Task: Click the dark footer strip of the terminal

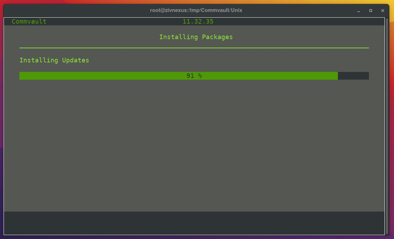Action: (194, 223)
